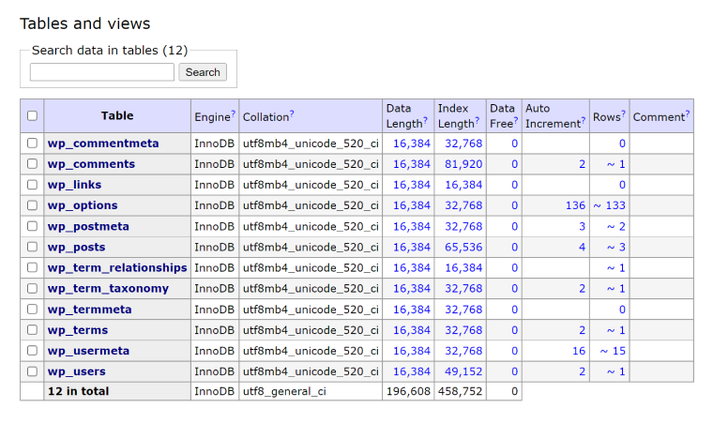This screenshot has width=713, height=423.
Task: Open the wp_posts table
Action: coord(76,247)
